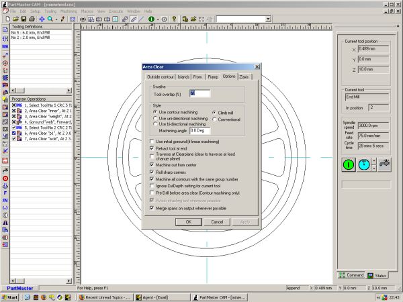Open the Machining menu
The image size is (403, 302).
pos(69,11)
